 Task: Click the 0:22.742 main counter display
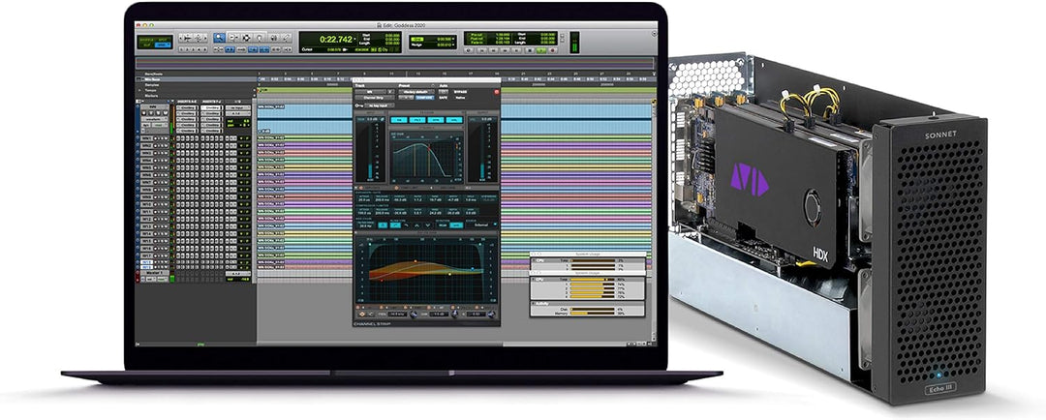335,40
